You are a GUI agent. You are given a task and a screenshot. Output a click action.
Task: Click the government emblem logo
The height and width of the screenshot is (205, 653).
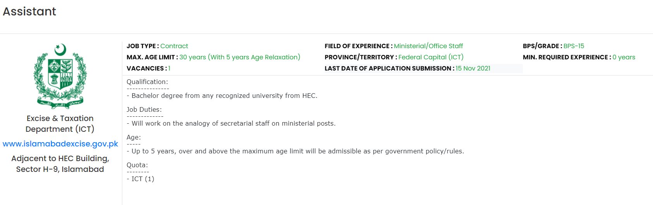[60, 76]
